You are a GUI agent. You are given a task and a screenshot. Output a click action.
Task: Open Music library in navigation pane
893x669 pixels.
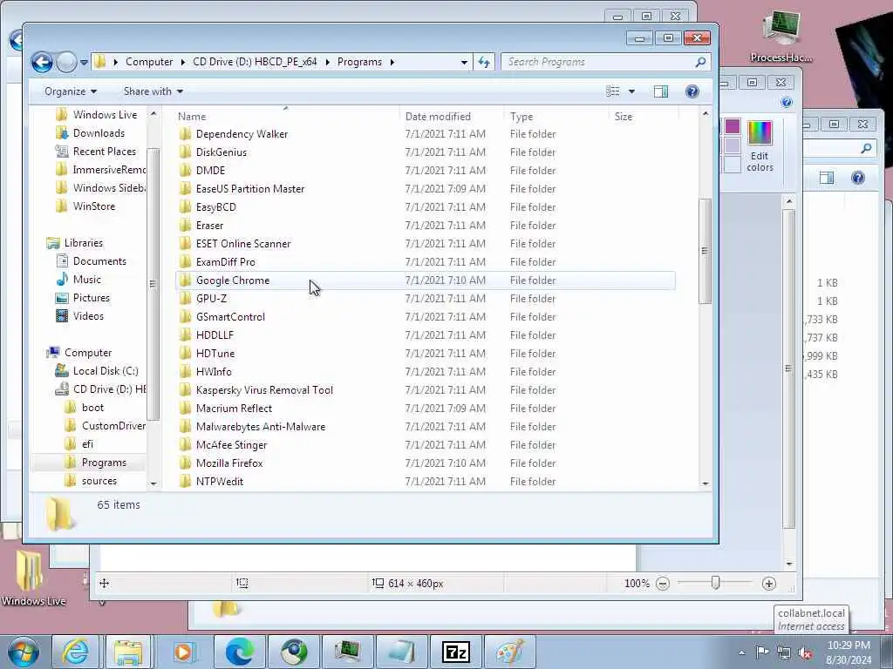click(x=86, y=280)
